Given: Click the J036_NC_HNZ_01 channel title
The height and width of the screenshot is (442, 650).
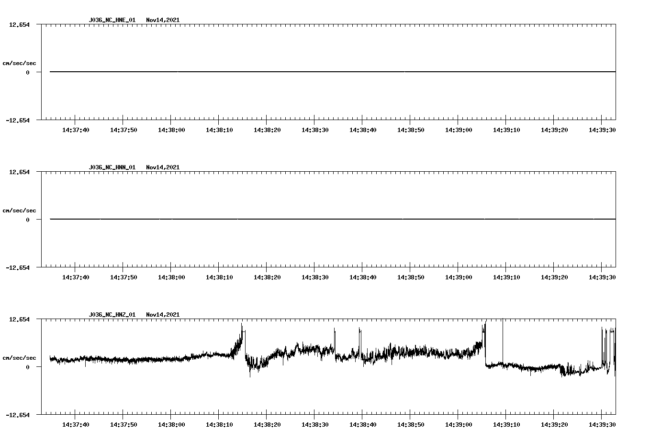Looking at the screenshot, I should tap(112, 315).
